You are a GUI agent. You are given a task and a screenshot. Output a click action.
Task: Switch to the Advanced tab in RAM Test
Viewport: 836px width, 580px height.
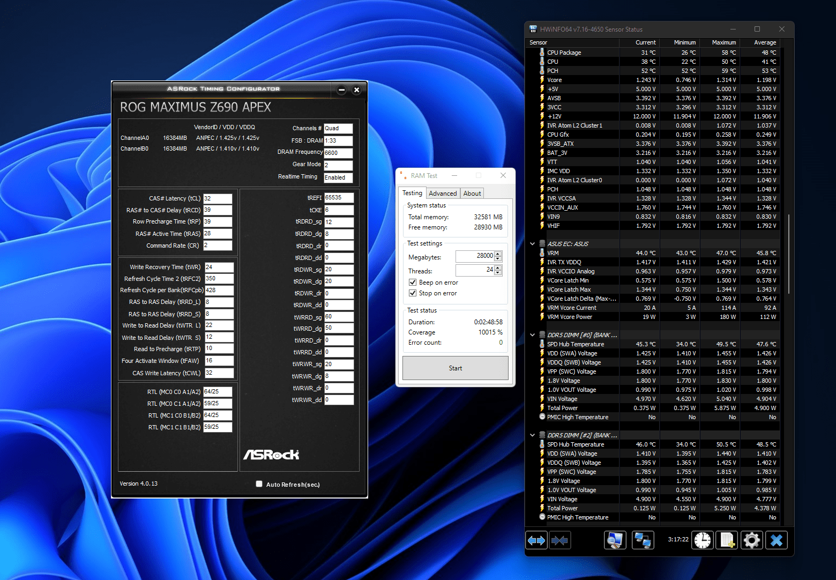(443, 194)
